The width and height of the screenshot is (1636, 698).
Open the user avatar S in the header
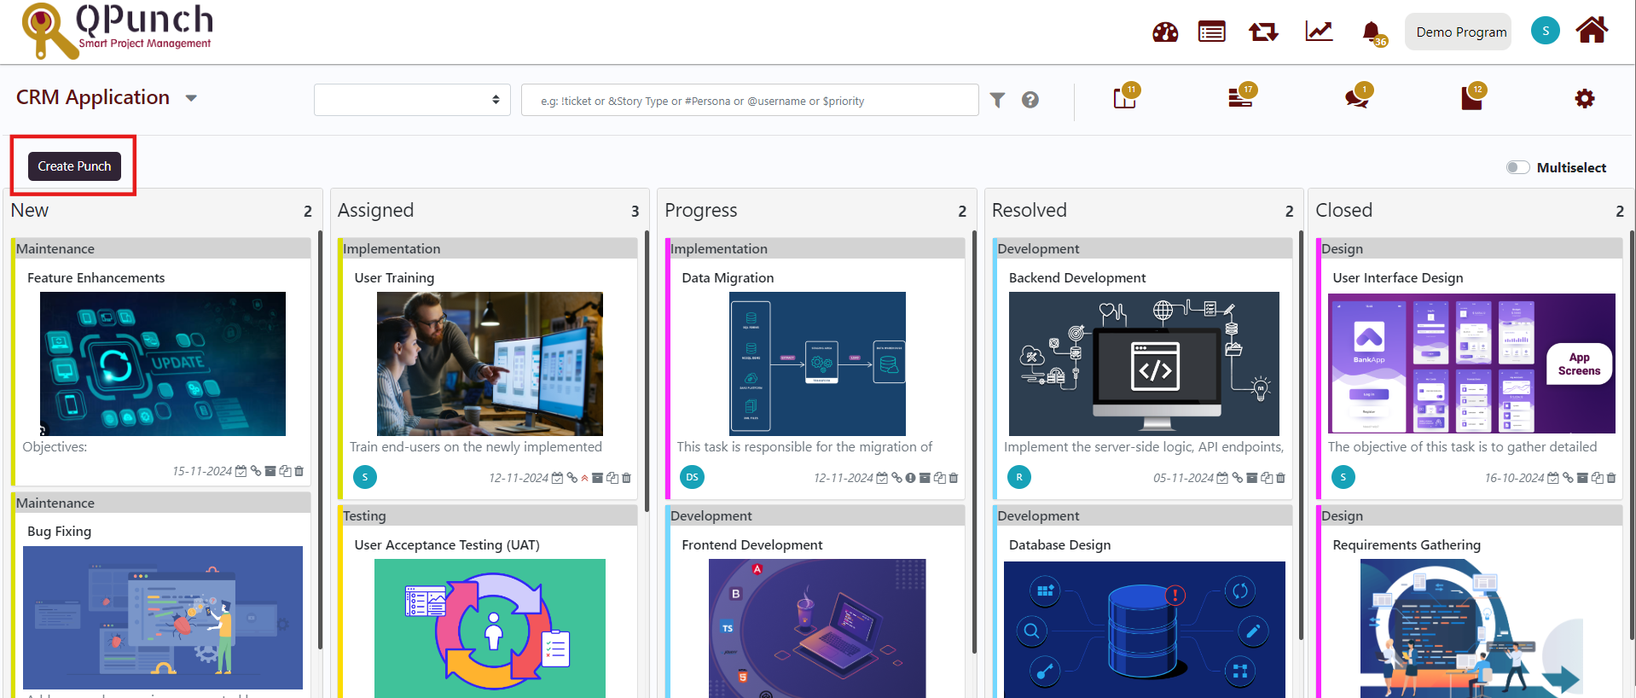1546,31
